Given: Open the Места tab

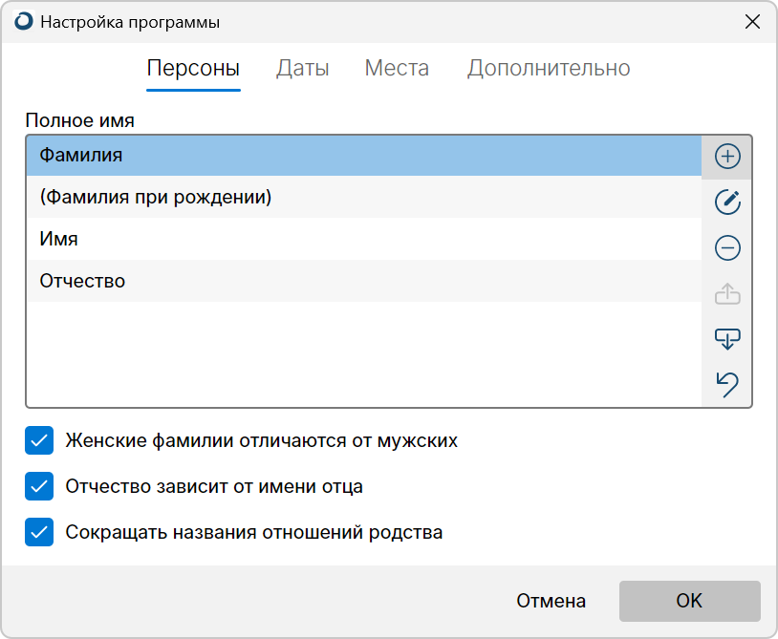Looking at the screenshot, I should 397,69.
